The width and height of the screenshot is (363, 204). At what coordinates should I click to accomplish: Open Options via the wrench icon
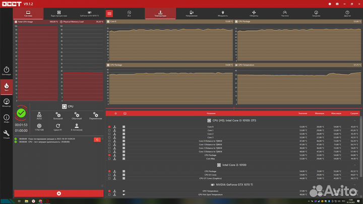tap(6, 134)
